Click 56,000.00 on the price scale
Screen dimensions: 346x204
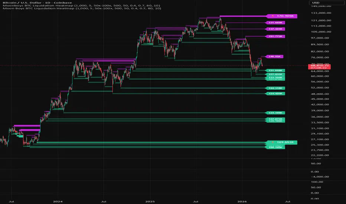click(x=320, y=82)
